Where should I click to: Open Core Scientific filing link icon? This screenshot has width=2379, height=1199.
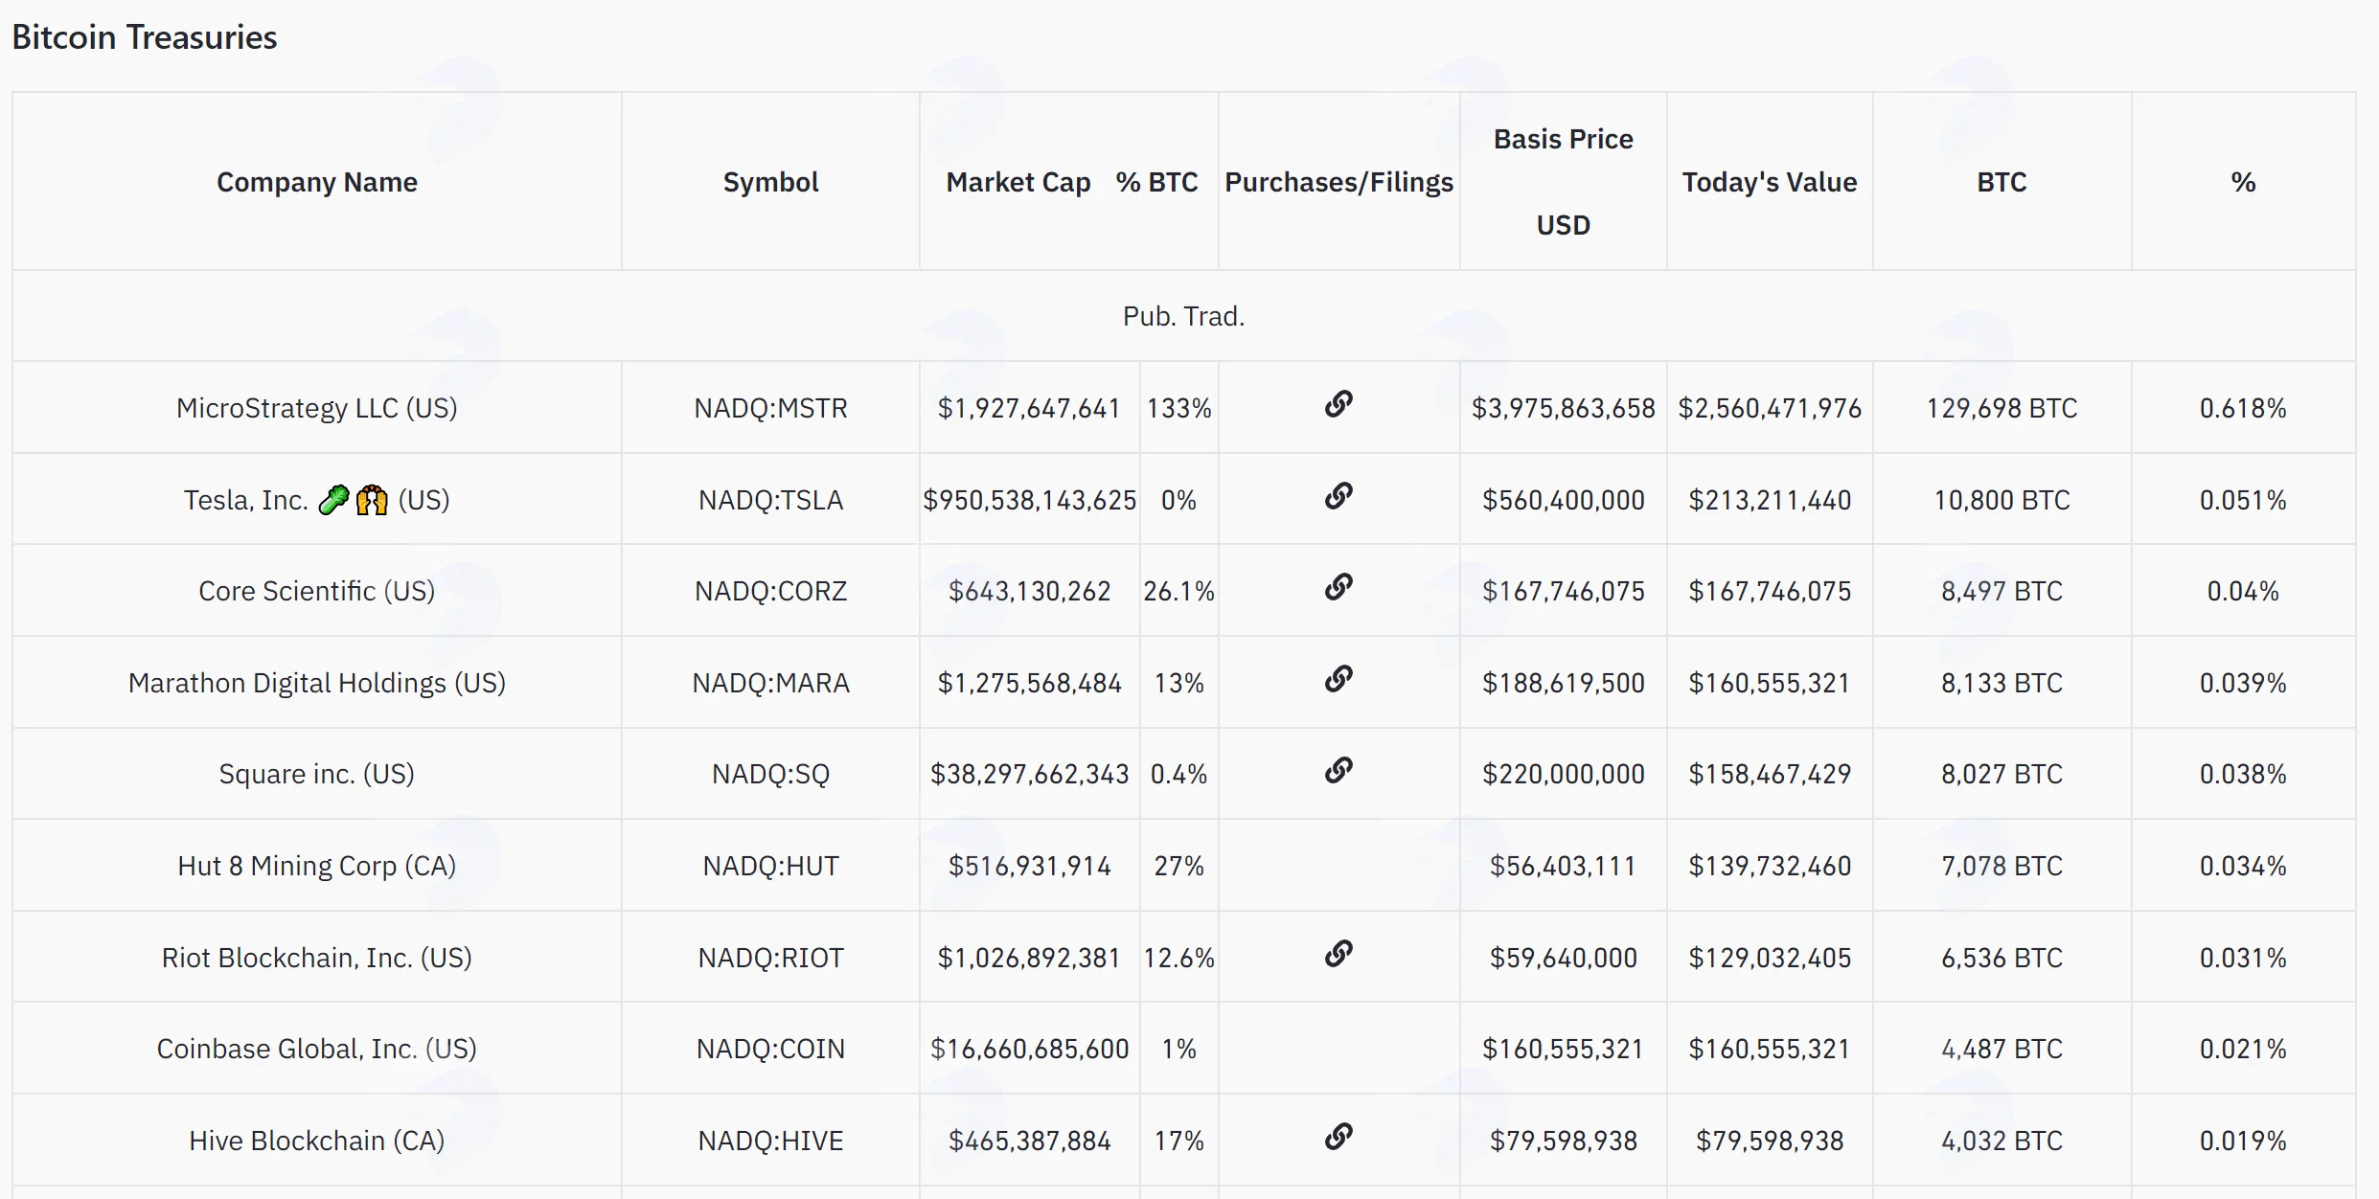tap(1338, 587)
